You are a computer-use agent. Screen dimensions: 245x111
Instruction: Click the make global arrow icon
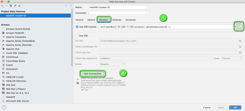[19, 6]
